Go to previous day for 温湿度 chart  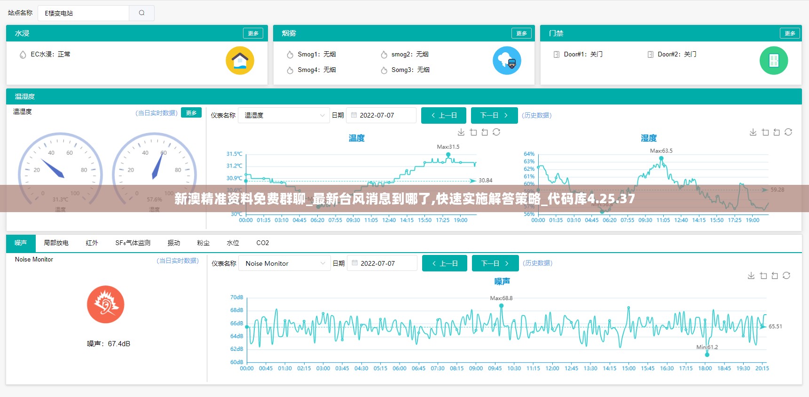tap(444, 115)
